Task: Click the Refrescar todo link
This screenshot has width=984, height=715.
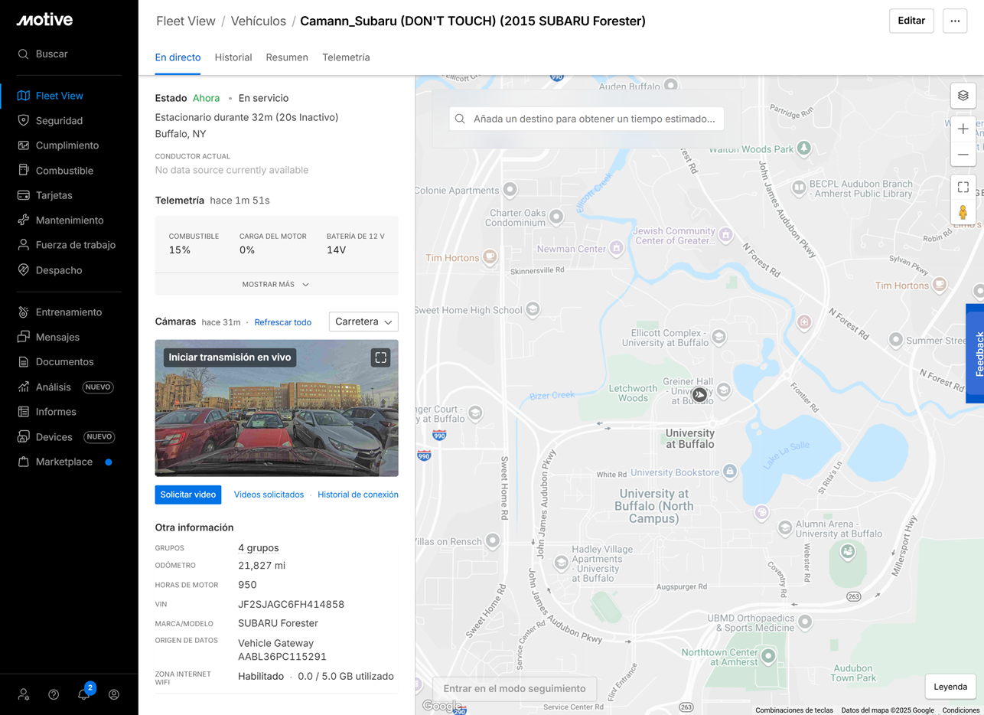Action: pyautogui.click(x=283, y=322)
